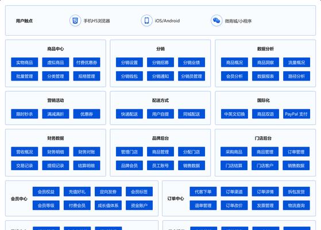Click the iOS/Android phone icon

[x=146, y=21]
